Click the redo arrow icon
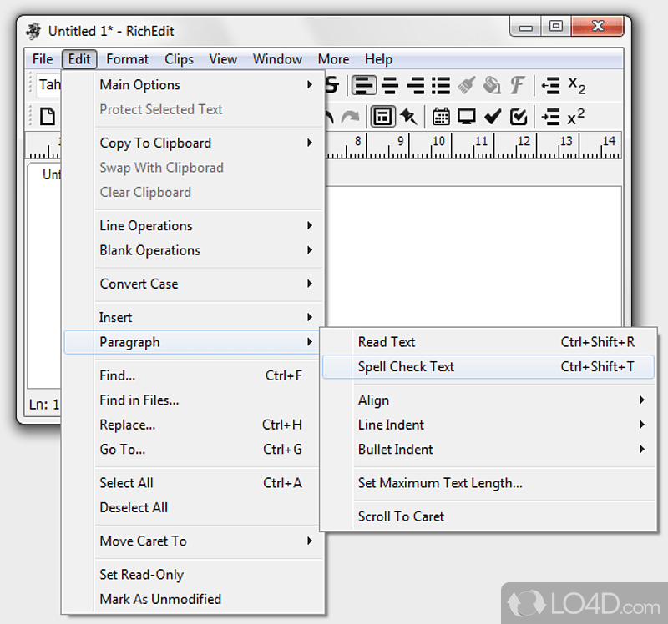 350,117
